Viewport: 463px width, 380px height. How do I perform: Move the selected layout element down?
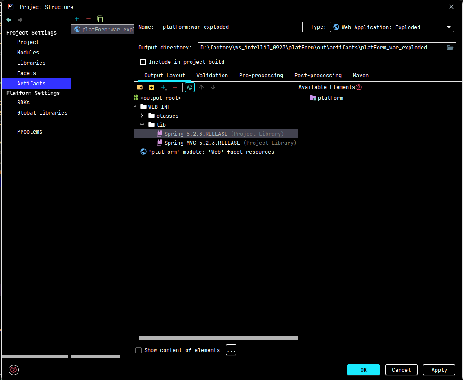pos(213,87)
